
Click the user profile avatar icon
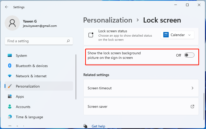coord(12,23)
